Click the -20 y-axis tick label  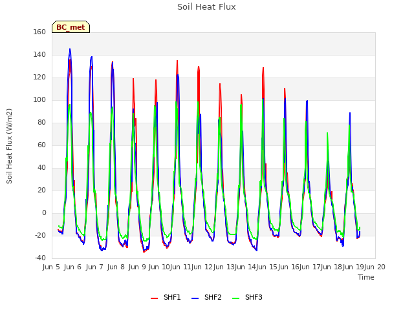pos(40,235)
